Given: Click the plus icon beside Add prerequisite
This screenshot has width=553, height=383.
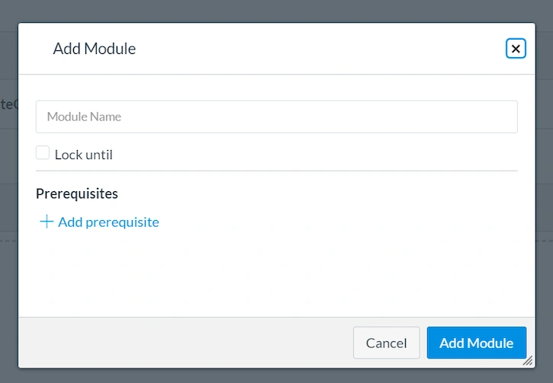Looking at the screenshot, I should [x=47, y=222].
